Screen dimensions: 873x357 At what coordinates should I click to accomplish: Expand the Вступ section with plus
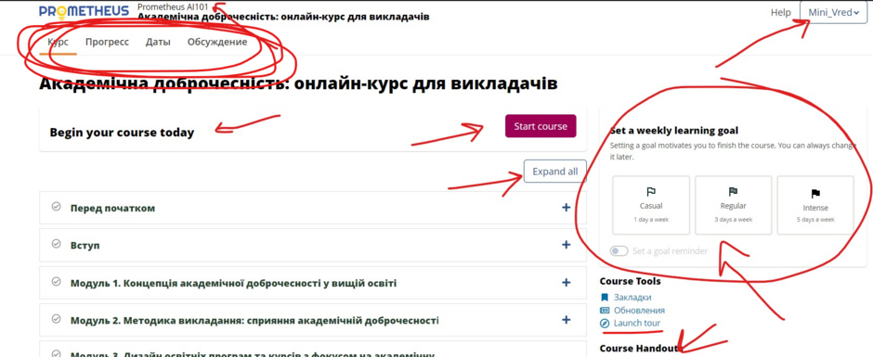click(x=567, y=245)
